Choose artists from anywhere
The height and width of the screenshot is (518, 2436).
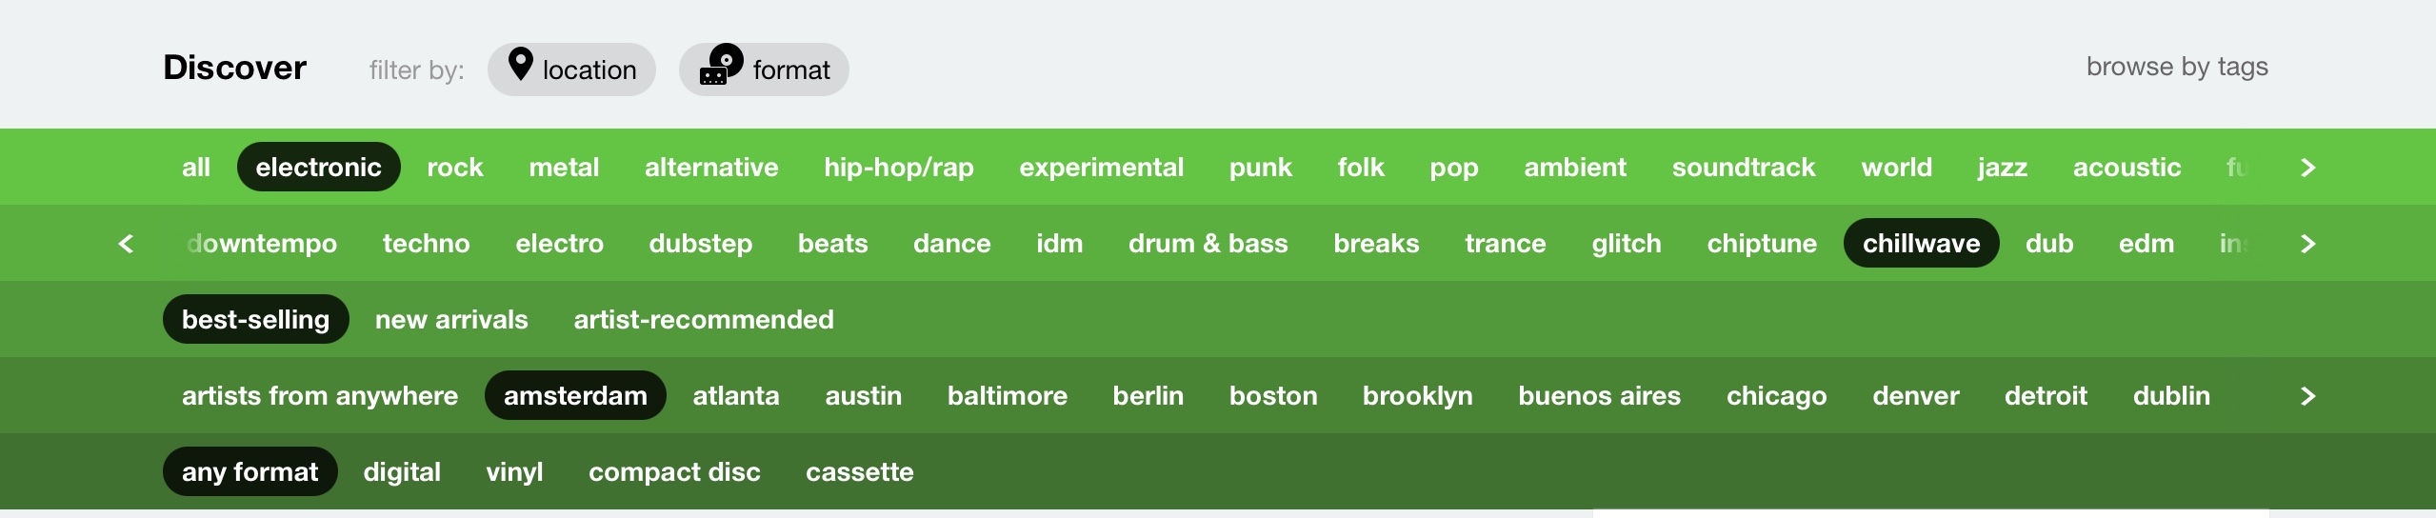[319, 396]
